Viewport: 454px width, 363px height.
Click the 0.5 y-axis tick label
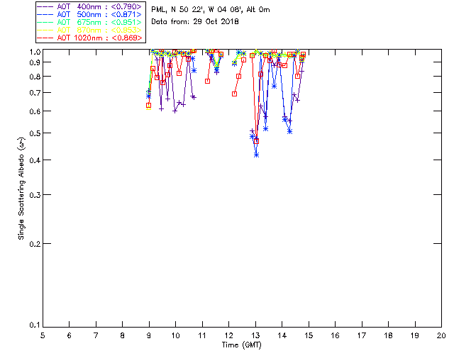click(35, 133)
